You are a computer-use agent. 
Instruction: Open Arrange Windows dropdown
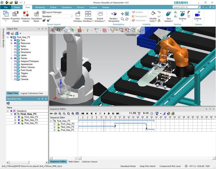[x=88, y=16]
